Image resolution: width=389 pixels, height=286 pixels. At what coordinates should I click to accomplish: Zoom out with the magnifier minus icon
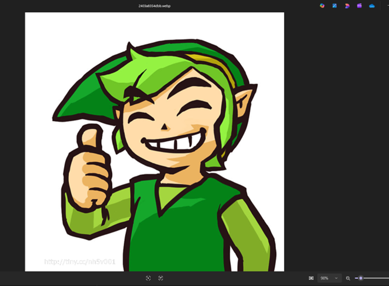point(348,278)
